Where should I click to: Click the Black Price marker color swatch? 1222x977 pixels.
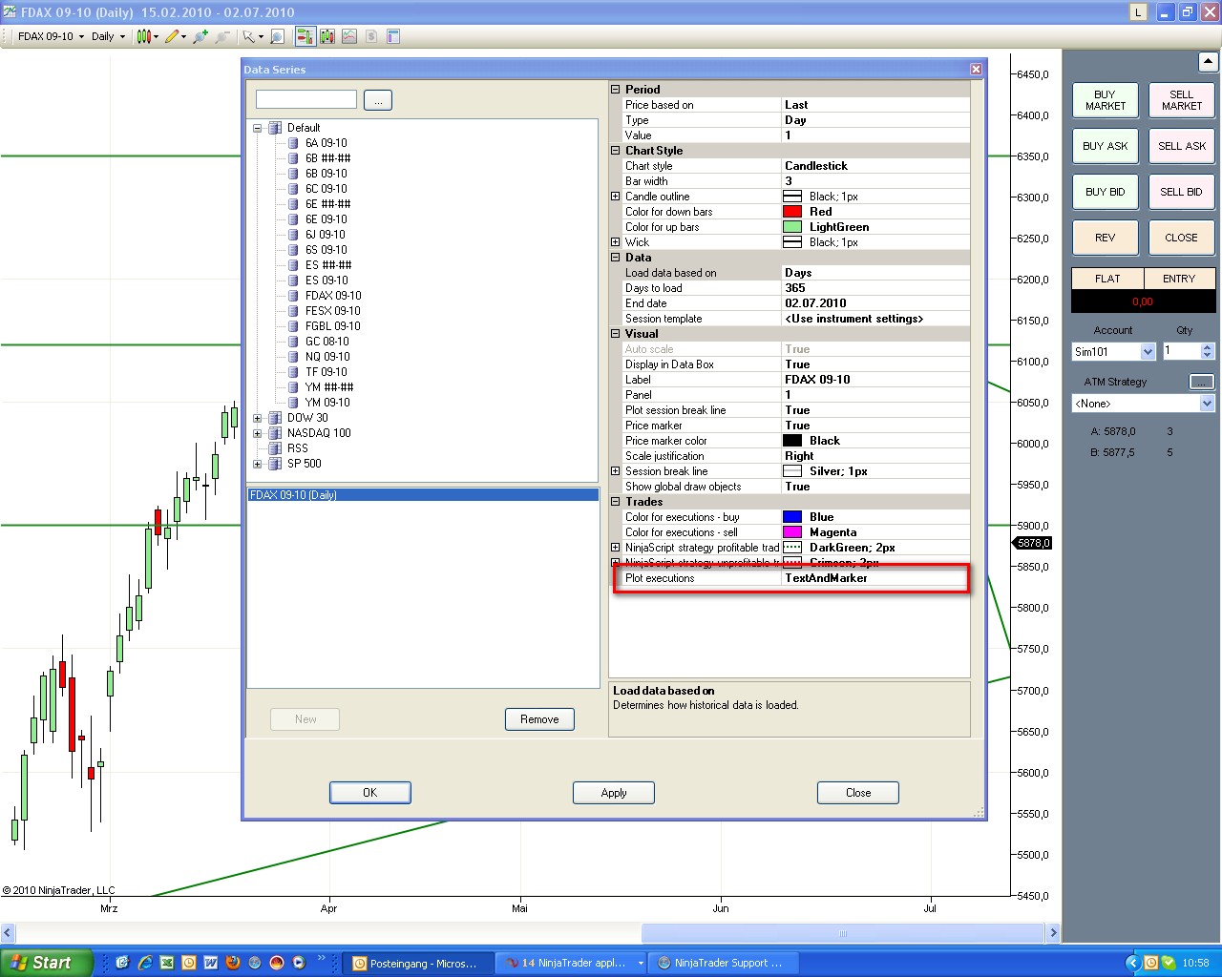[x=792, y=441]
